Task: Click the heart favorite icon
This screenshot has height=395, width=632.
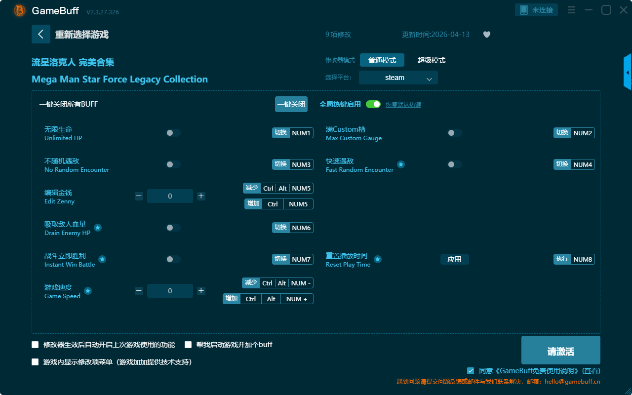Action: pos(486,35)
